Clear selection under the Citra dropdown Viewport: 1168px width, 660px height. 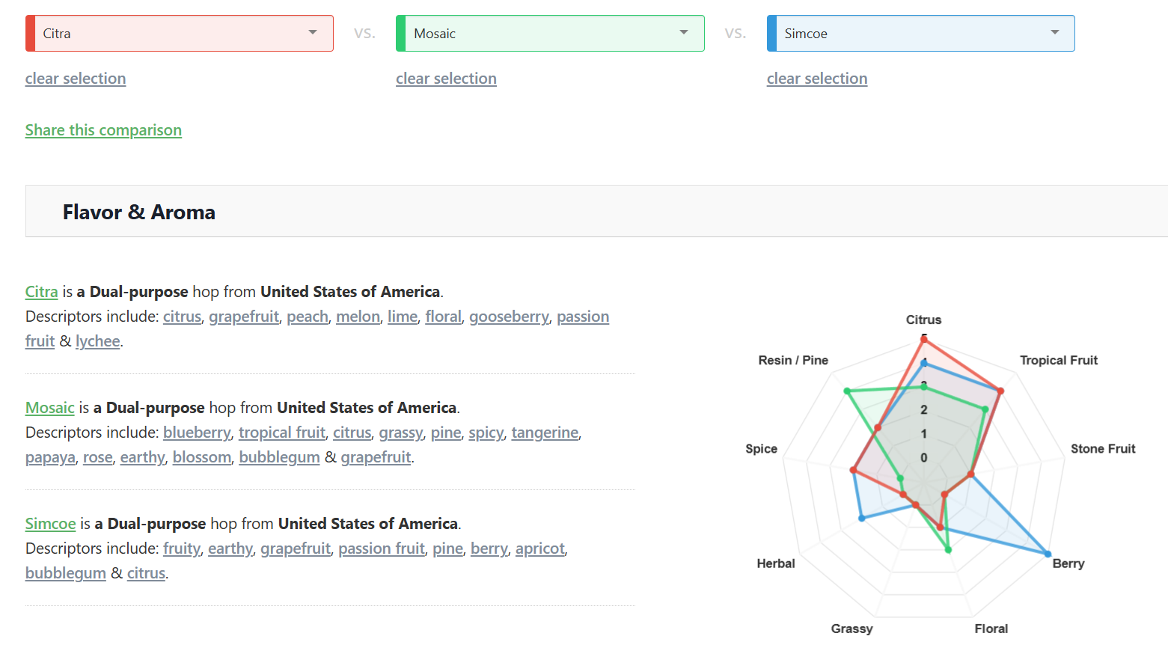coord(76,79)
